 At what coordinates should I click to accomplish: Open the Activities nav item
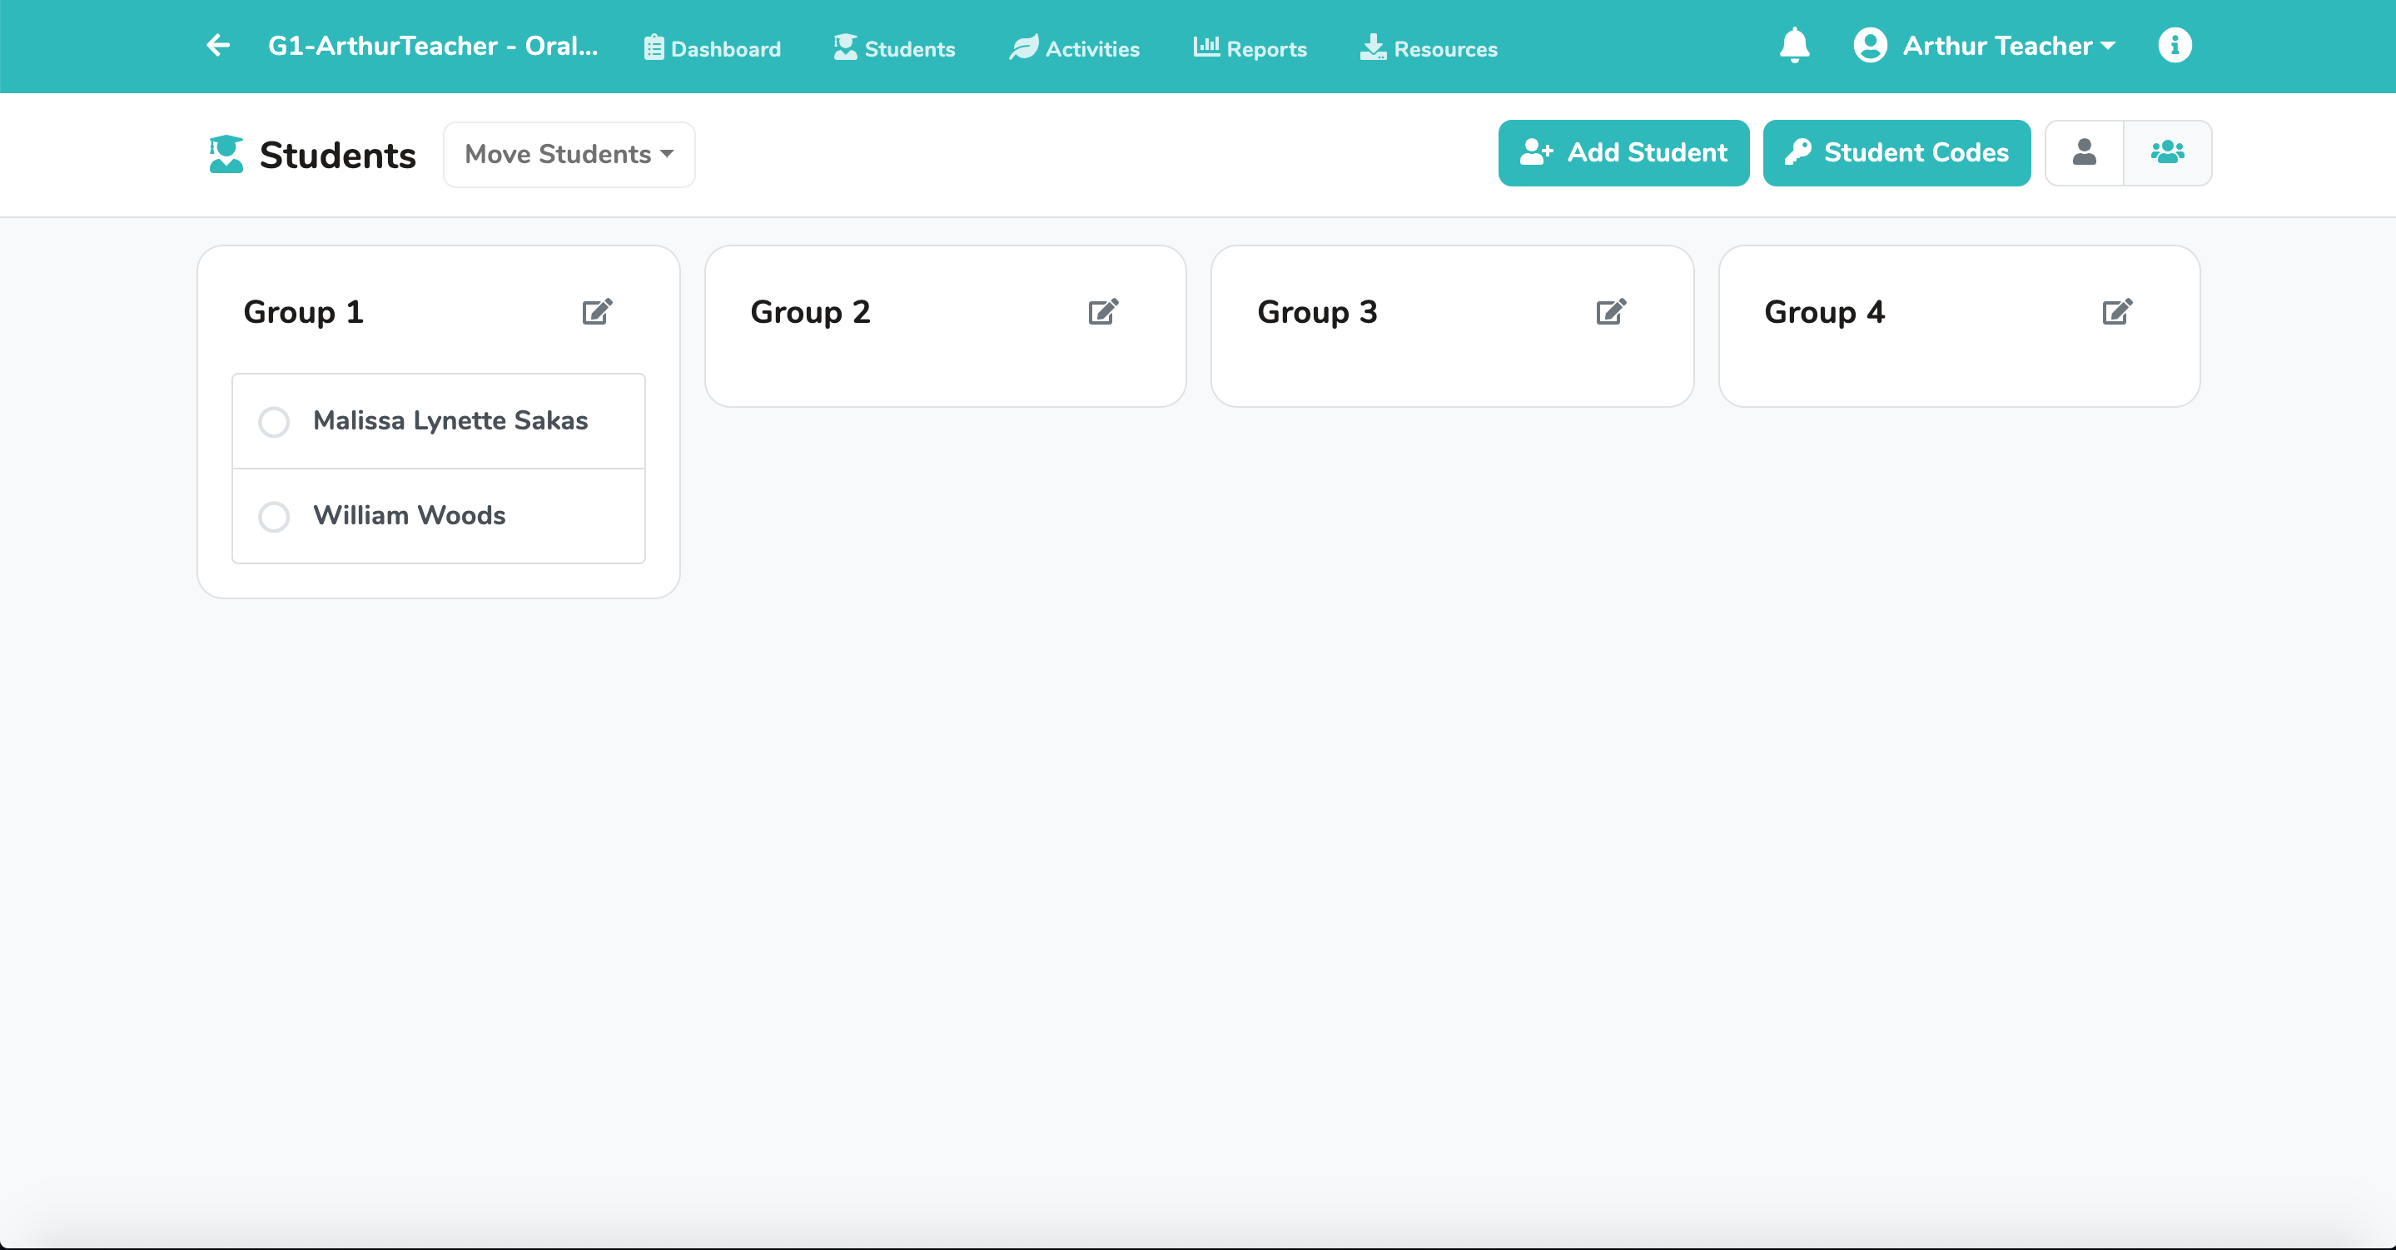(1074, 48)
